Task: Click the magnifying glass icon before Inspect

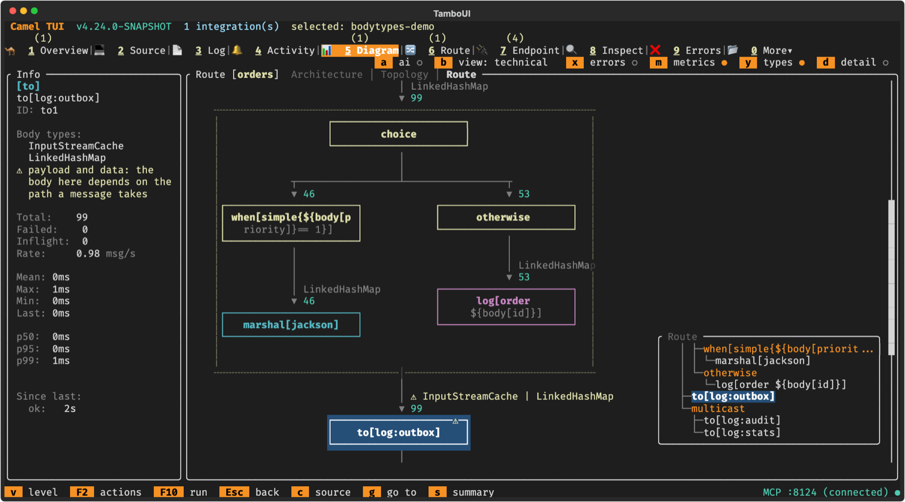Action: tap(572, 50)
